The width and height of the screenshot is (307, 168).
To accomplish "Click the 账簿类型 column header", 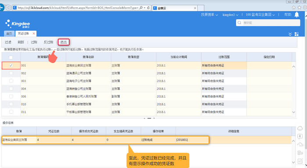I will pyautogui.click(x=133, y=57).
